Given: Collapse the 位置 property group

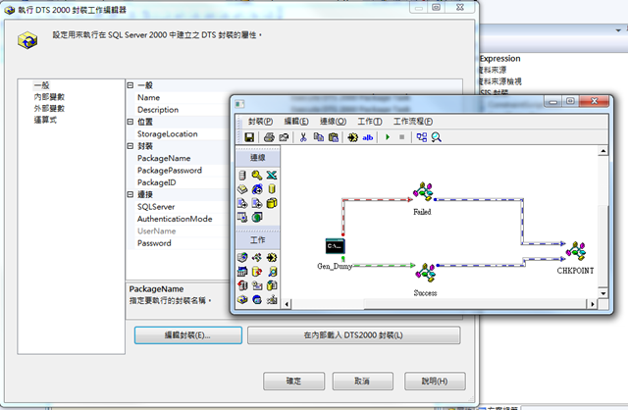Looking at the screenshot, I should tap(131, 122).
